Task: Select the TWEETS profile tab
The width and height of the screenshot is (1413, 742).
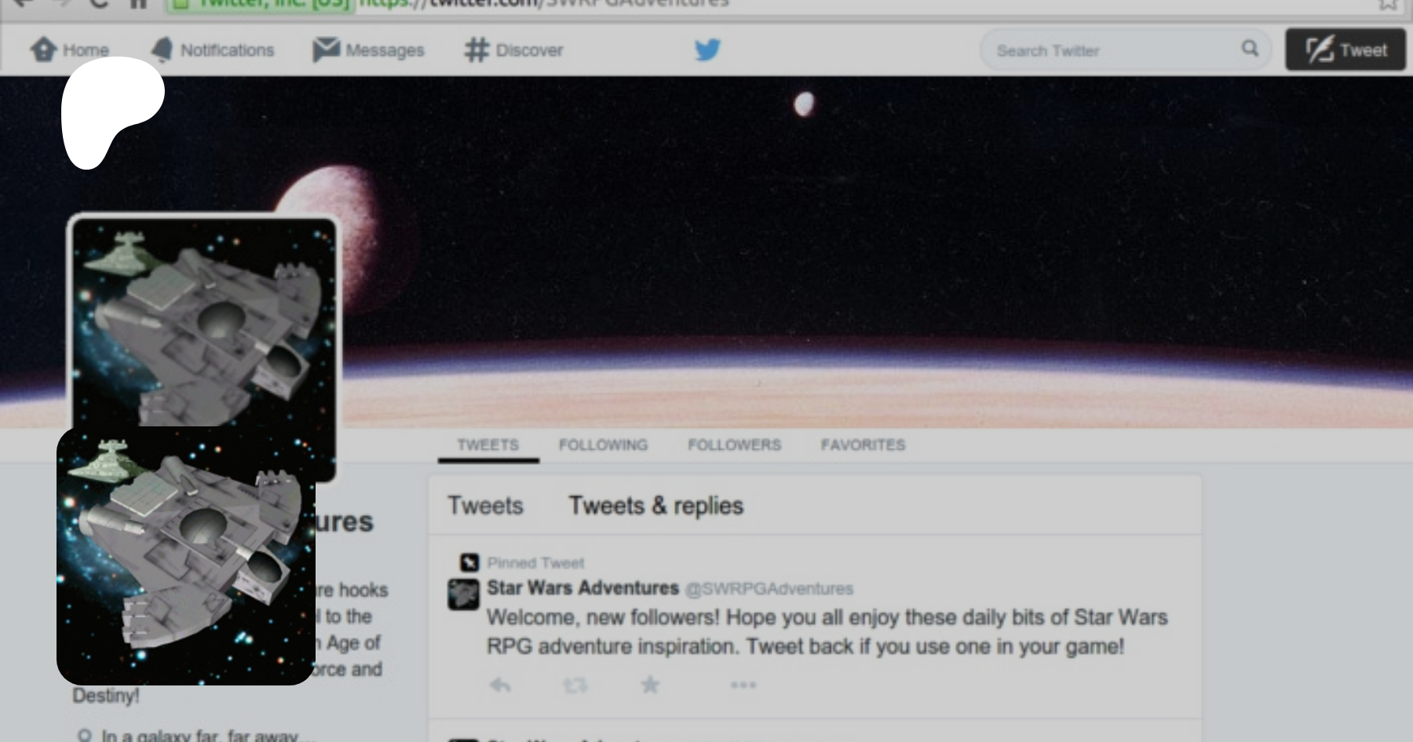Action: [487, 445]
